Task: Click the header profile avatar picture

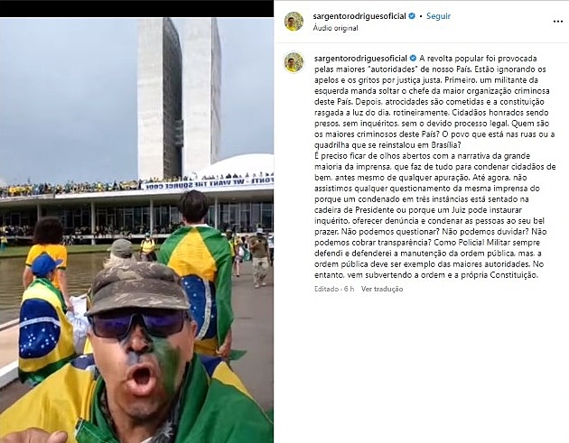Action: click(294, 22)
